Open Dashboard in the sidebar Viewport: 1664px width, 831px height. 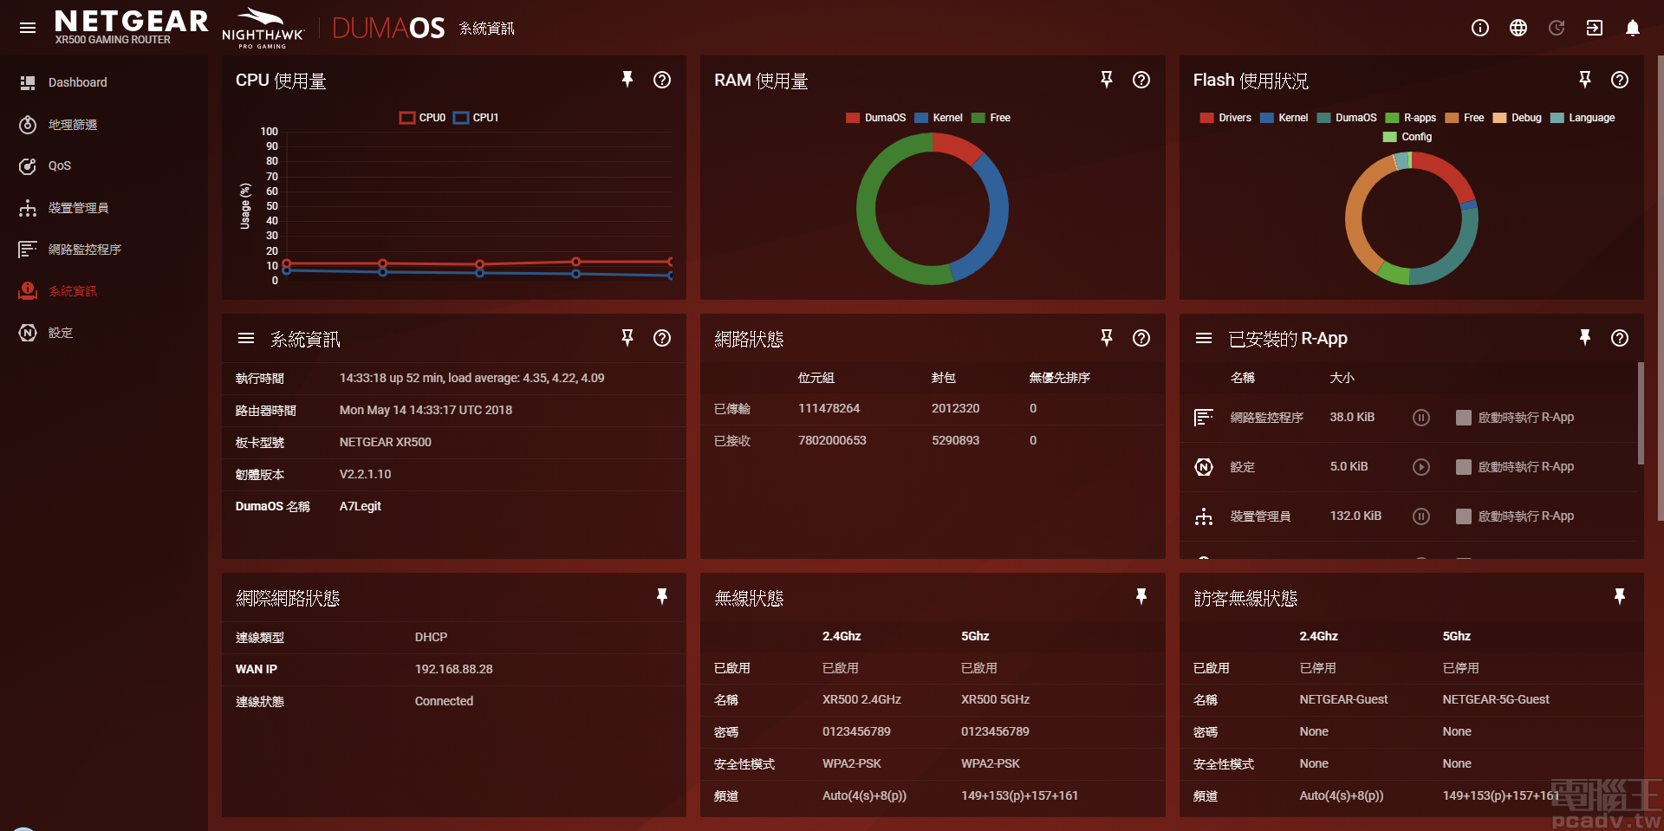point(77,82)
